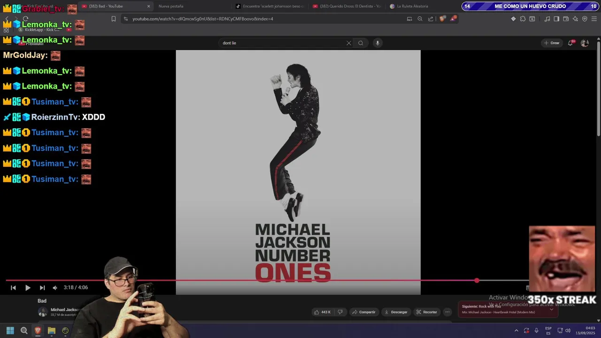Open Brave VPN shield icon
This screenshot has width=601, height=338.
(x=585, y=19)
